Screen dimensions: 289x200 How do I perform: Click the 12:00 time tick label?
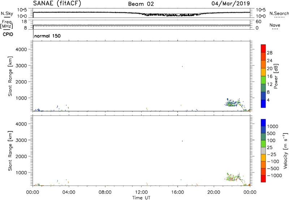pyautogui.click(x=141, y=192)
